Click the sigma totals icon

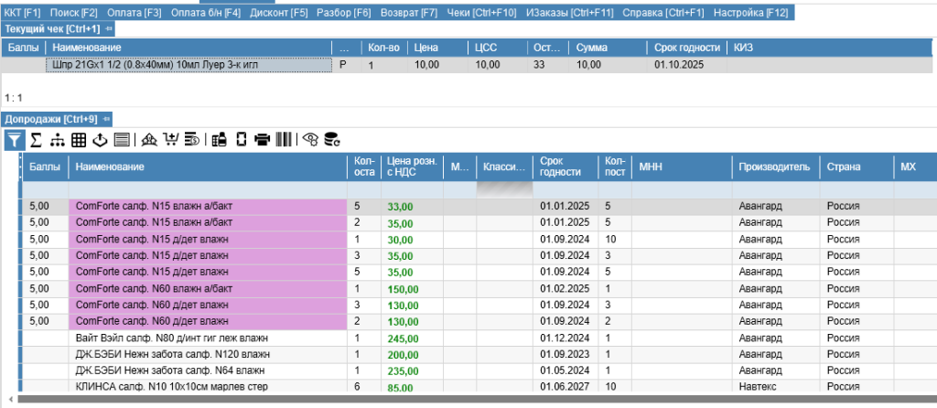pos(36,140)
